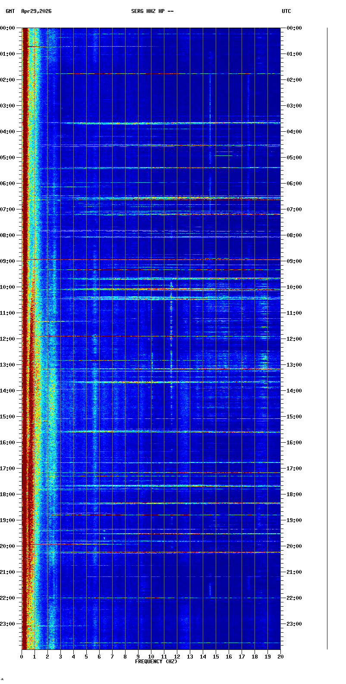
Task: Click the Apr29,2026 date label
Action: (36, 11)
